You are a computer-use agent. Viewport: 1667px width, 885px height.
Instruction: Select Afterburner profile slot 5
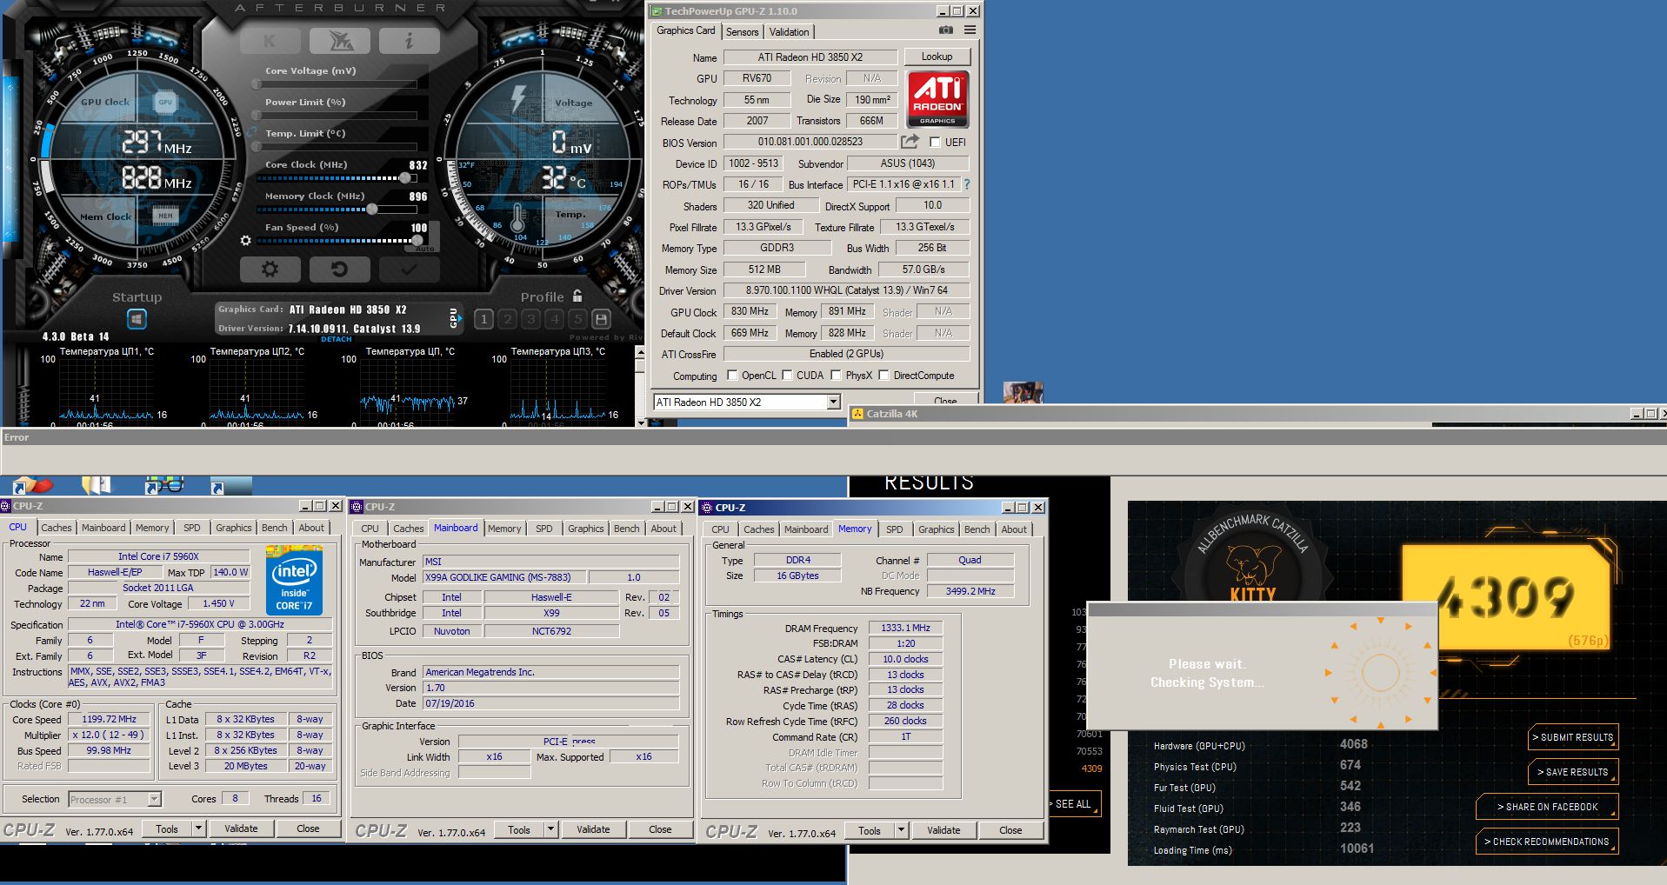click(577, 319)
